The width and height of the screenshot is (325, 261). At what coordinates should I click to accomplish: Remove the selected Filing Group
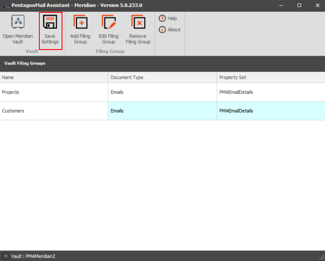138,29
